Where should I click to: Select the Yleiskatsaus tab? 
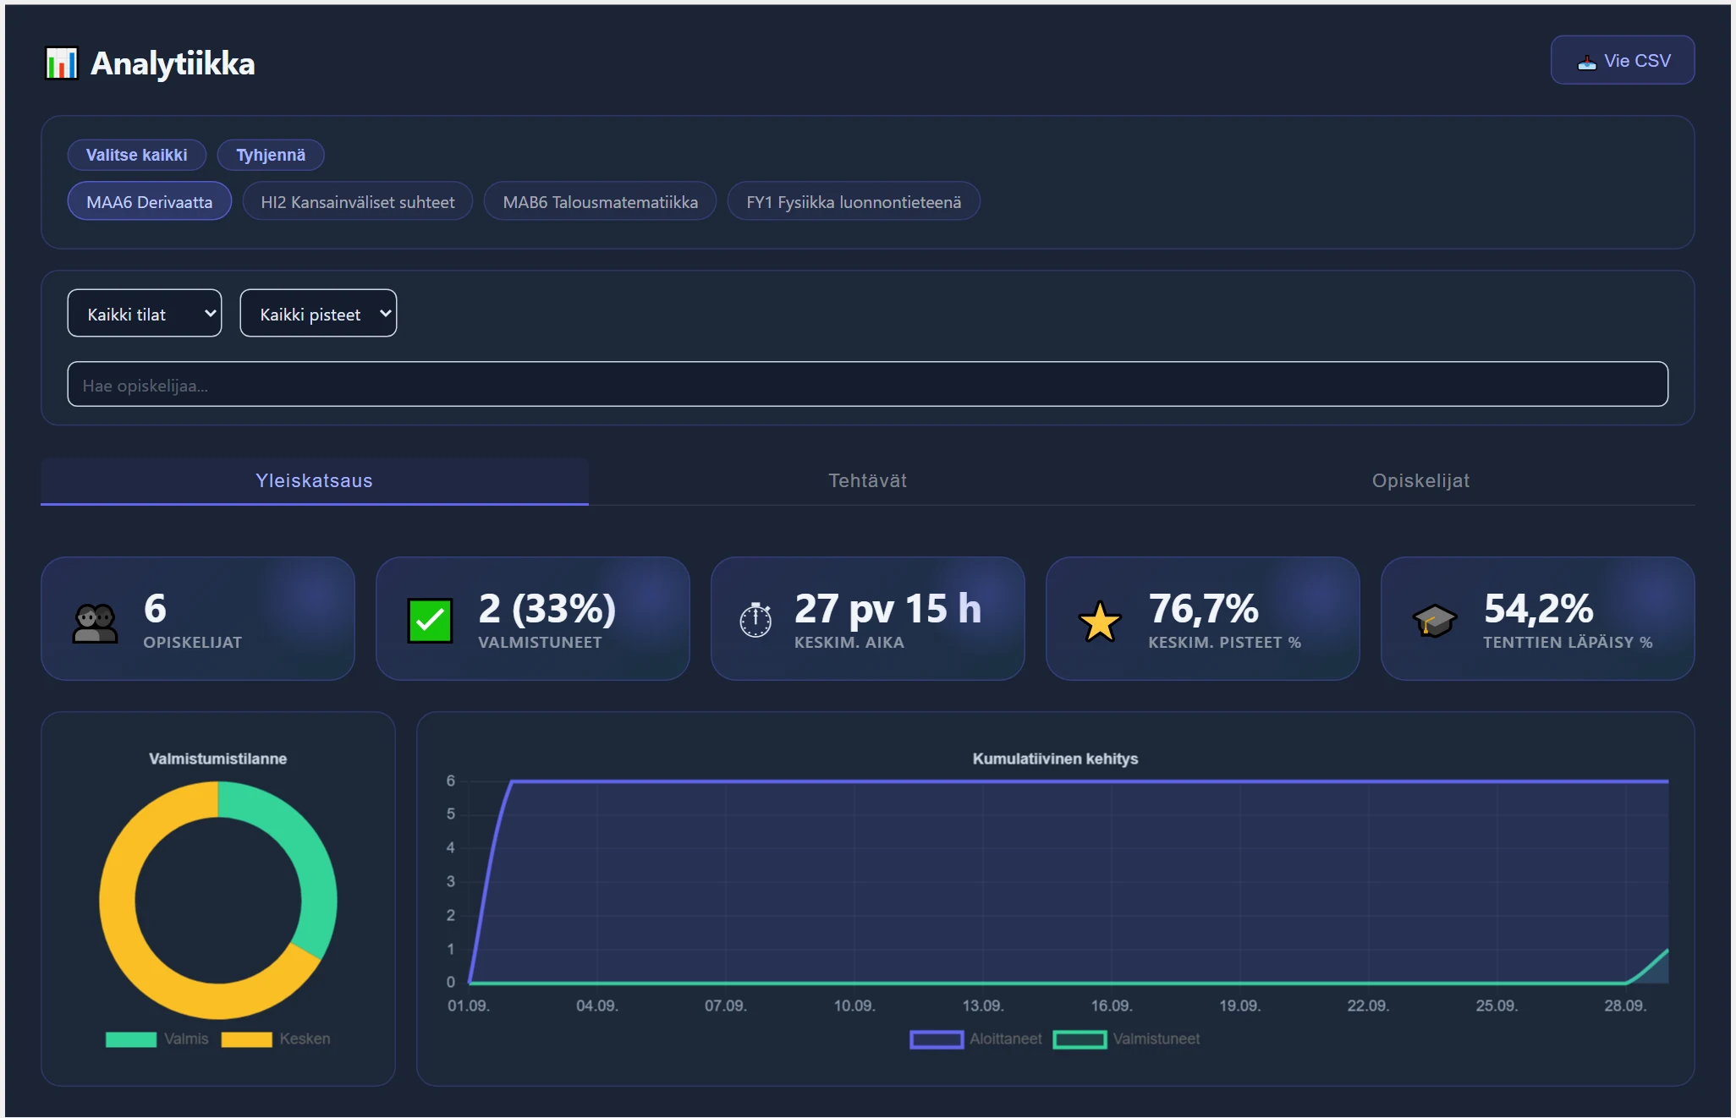pos(315,480)
